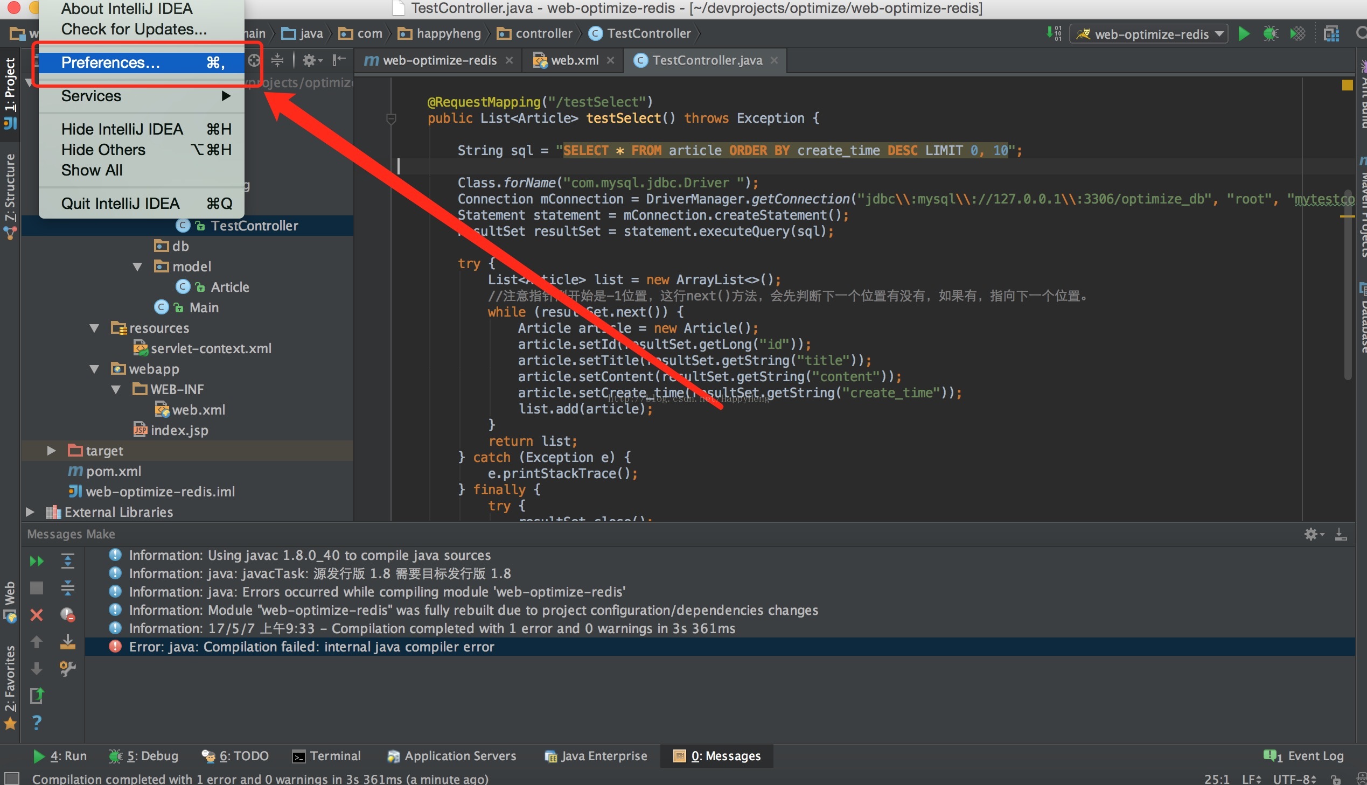1367x785 pixels.
Task: Open Event Log from status bar
Action: (1303, 756)
